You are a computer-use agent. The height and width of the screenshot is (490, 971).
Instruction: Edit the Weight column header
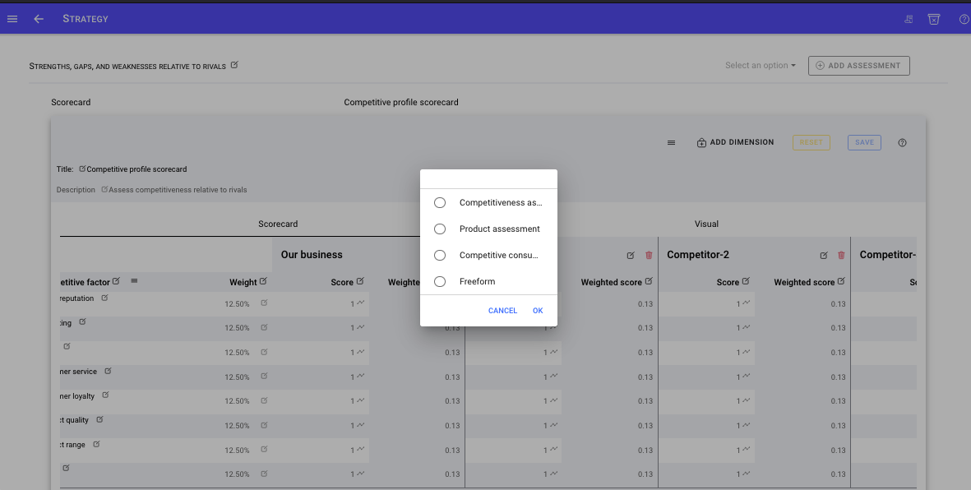pyautogui.click(x=263, y=281)
